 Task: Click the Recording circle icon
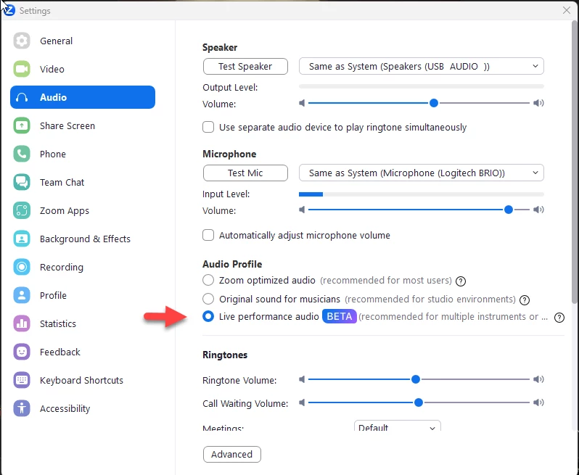(x=22, y=267)
